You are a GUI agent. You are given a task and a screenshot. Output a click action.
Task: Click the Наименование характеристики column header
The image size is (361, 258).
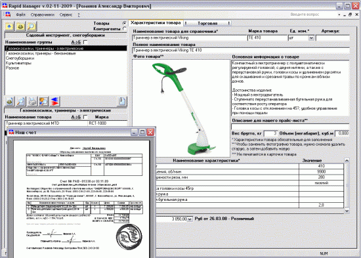[206, 161]
